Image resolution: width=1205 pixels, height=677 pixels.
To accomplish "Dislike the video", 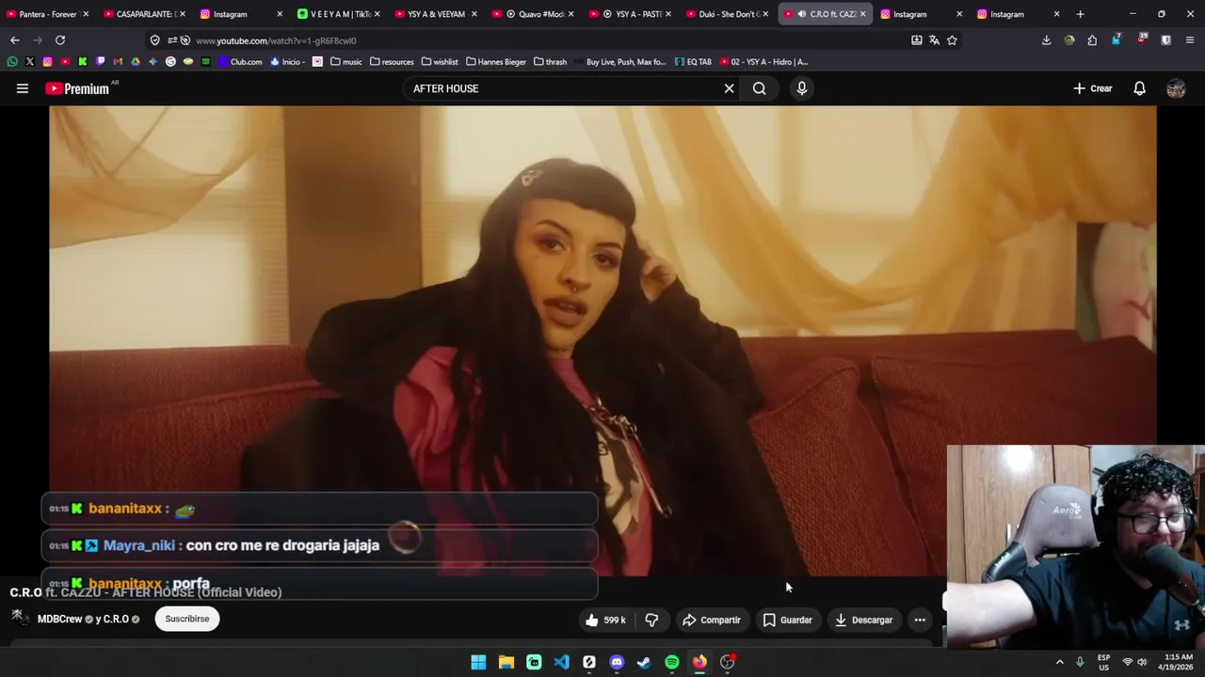I will (x=651, y=620).
